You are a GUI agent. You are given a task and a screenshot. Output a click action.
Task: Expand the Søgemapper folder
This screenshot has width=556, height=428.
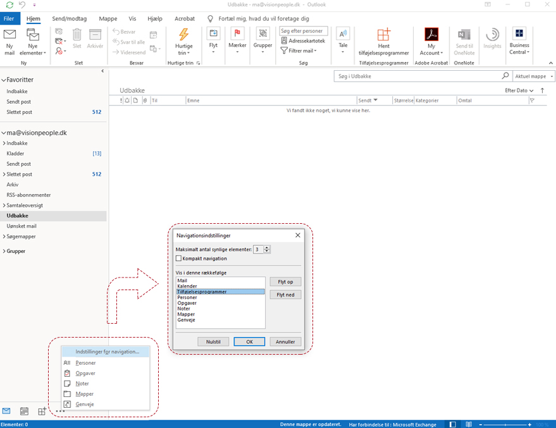(4, 236)
